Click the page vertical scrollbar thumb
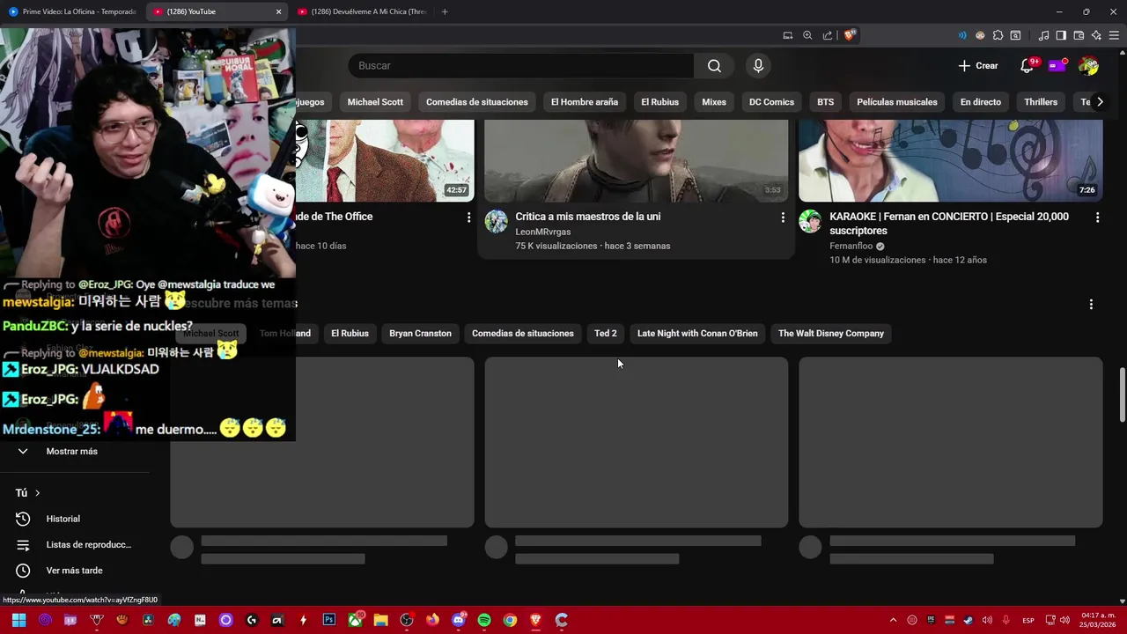Viewport: 1127px width, 634px height. 1122,394
